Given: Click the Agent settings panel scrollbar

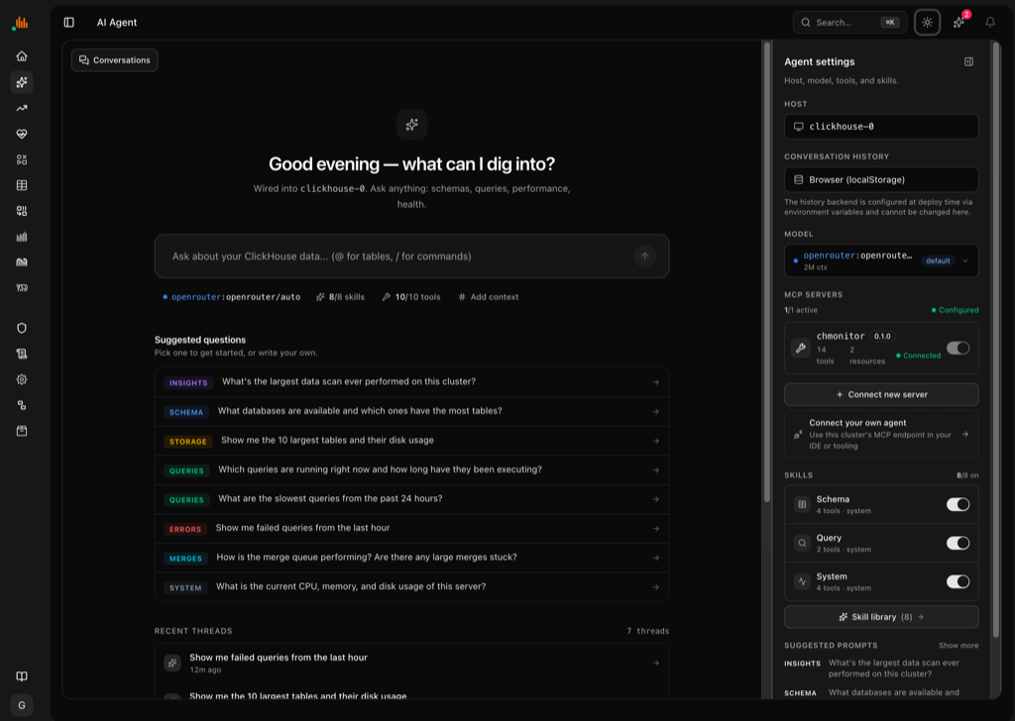Looking at the screenshot, I should [x=996, y=340].
